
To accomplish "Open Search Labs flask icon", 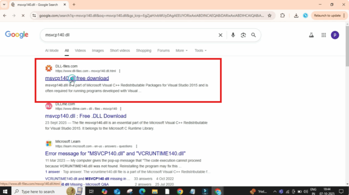I will coord(311,35).
